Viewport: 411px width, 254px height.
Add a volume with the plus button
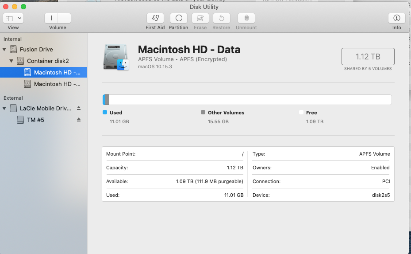[51, 18]
